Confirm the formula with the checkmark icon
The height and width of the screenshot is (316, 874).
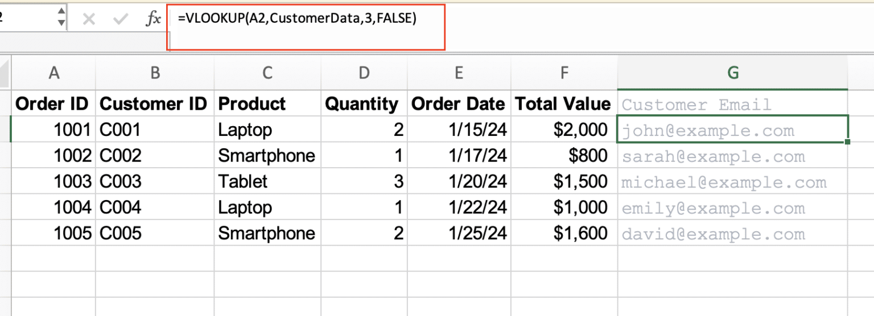coord(120,19)
